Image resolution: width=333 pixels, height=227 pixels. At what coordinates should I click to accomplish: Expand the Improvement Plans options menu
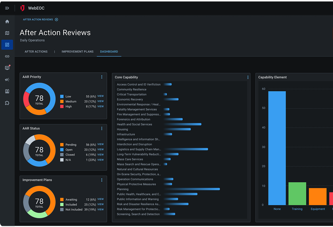click(x=102, y=180)
